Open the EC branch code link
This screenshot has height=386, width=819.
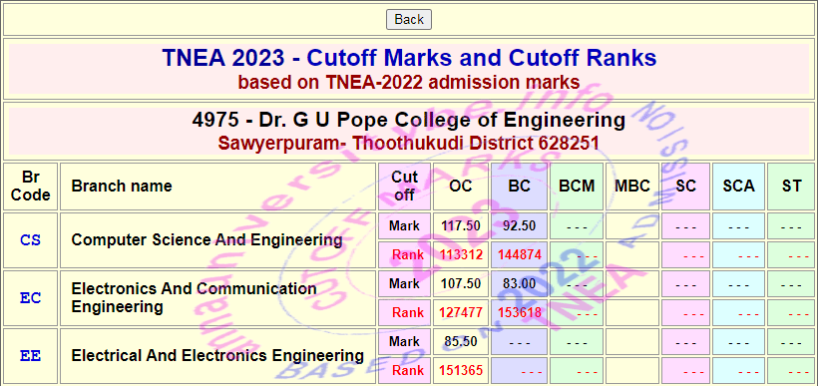point(30,298)
